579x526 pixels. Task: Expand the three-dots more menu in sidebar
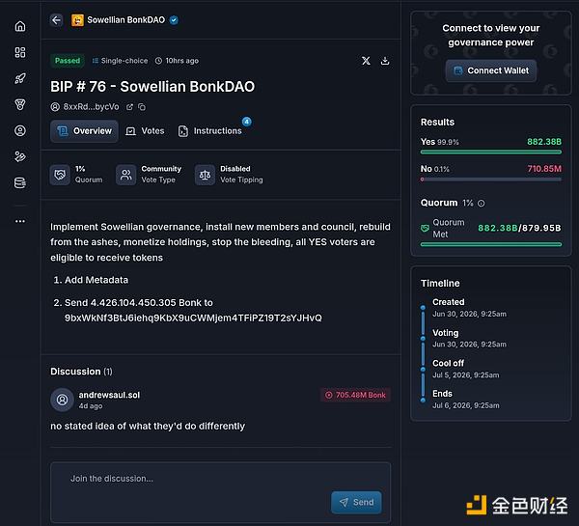(x=20, y=221)
